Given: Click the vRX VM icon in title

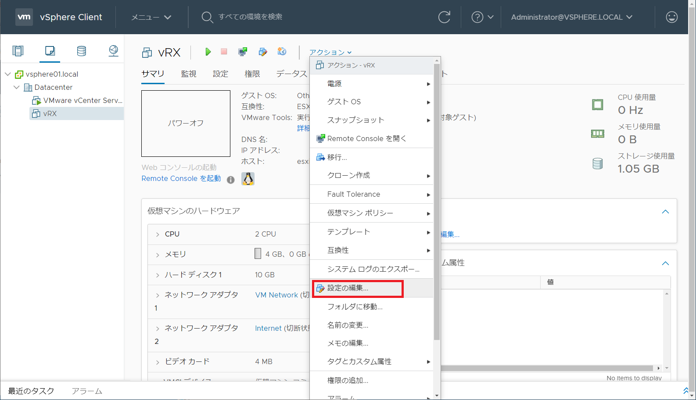Looking at the screenshot, I should point(147,53).
